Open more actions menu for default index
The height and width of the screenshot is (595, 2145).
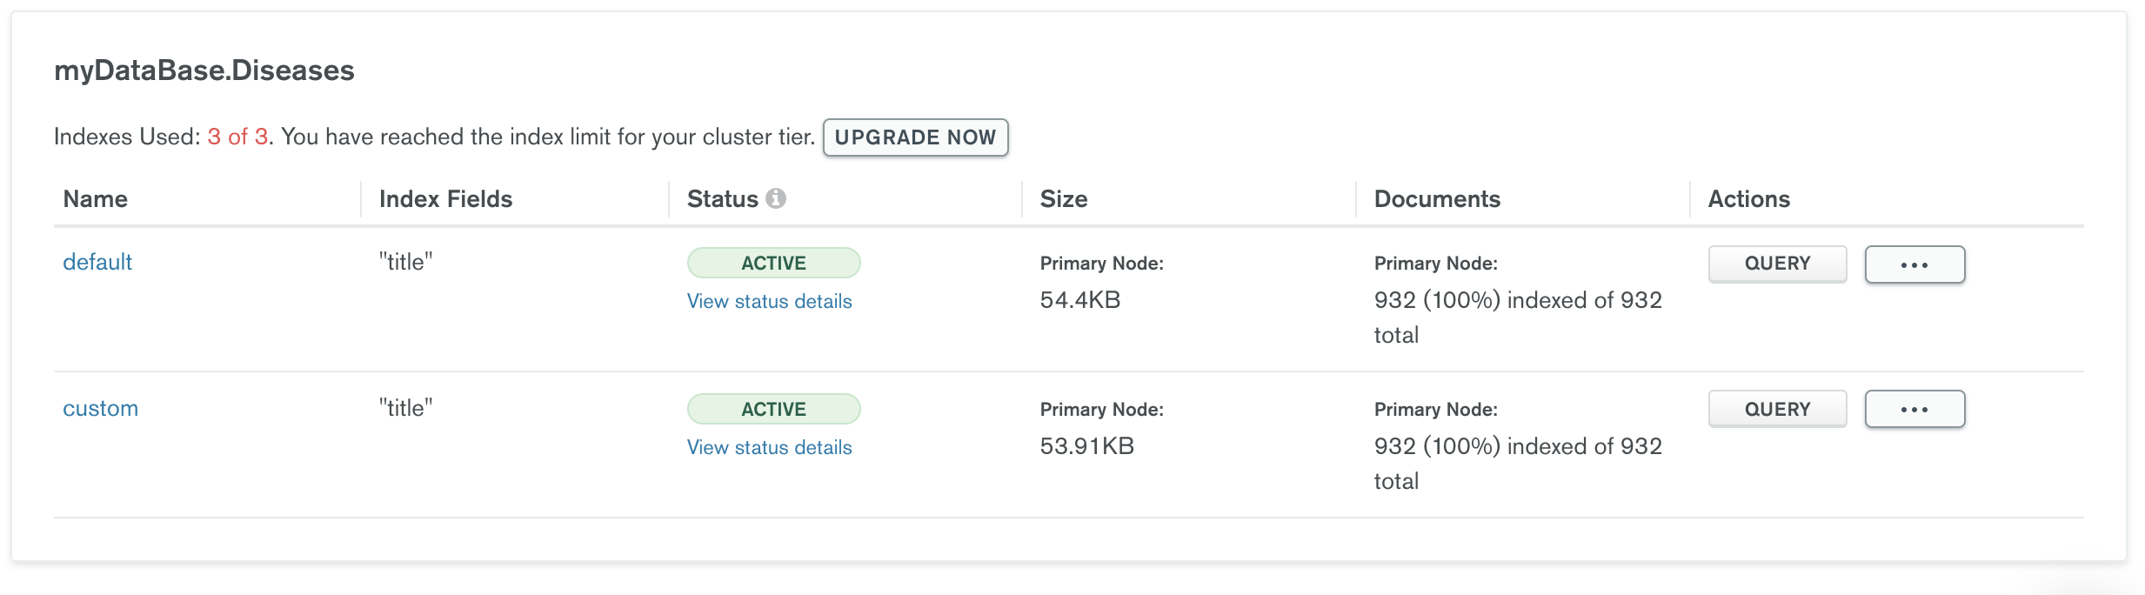tap(1914, 264)
